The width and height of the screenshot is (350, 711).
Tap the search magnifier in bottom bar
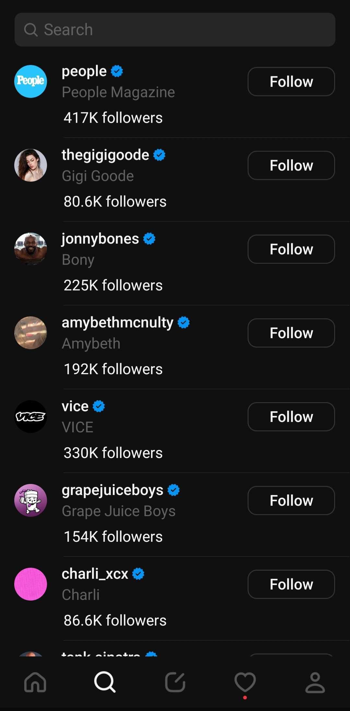point(105,682)
